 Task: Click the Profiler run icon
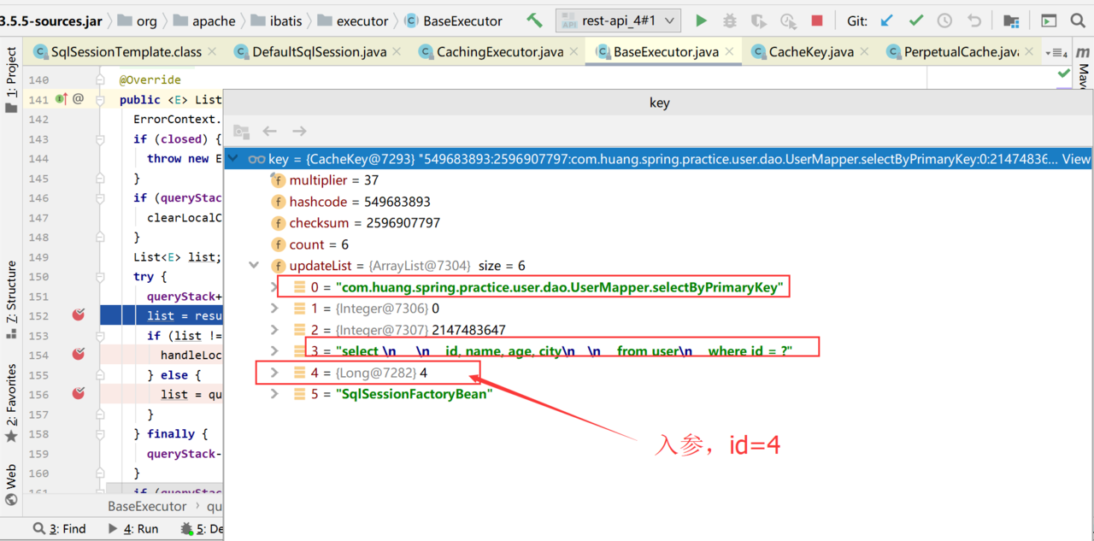tap(788, 21)
